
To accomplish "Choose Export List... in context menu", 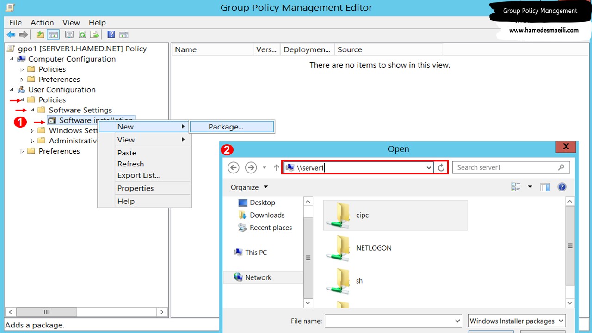I will coord(144,175).
